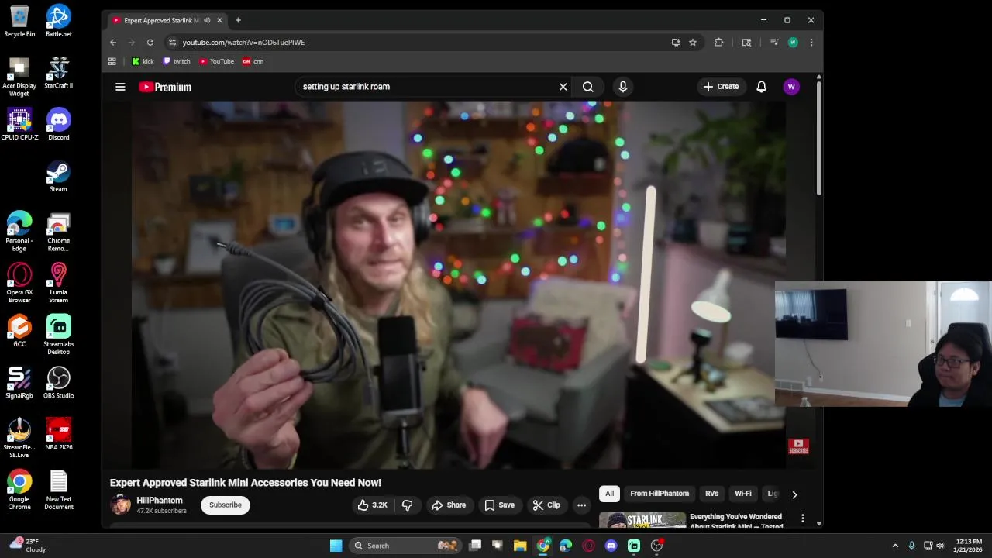This screenshot has width=992, height=558.
Task: Open the suggested Starlink Mini video thumbnail
Action: (642, 520)
